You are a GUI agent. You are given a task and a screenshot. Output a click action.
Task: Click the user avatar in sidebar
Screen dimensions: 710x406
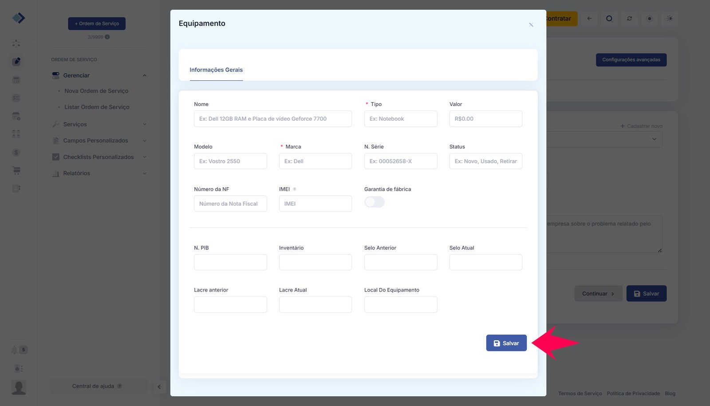pos(19,387)
